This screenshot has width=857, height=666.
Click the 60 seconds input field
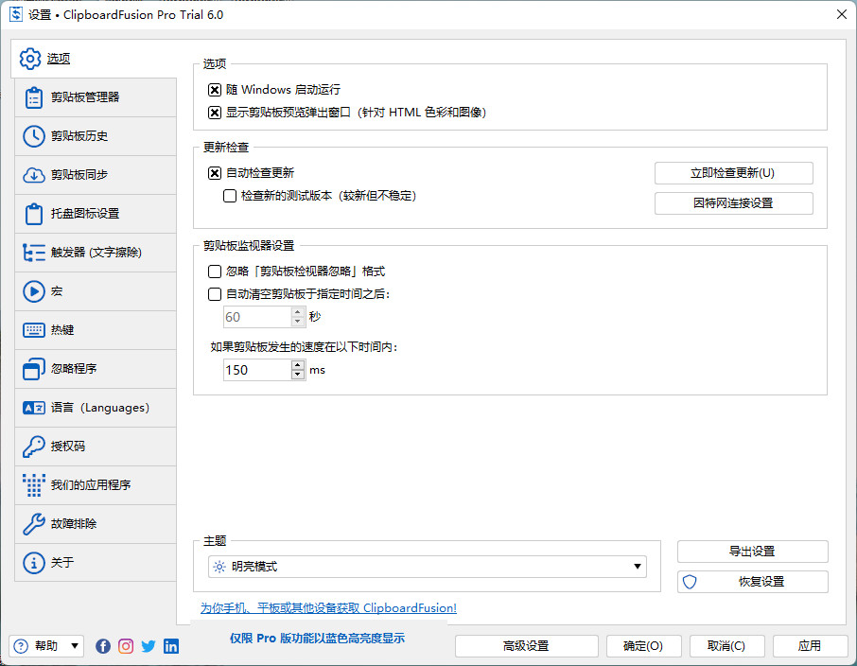point(257,317)
